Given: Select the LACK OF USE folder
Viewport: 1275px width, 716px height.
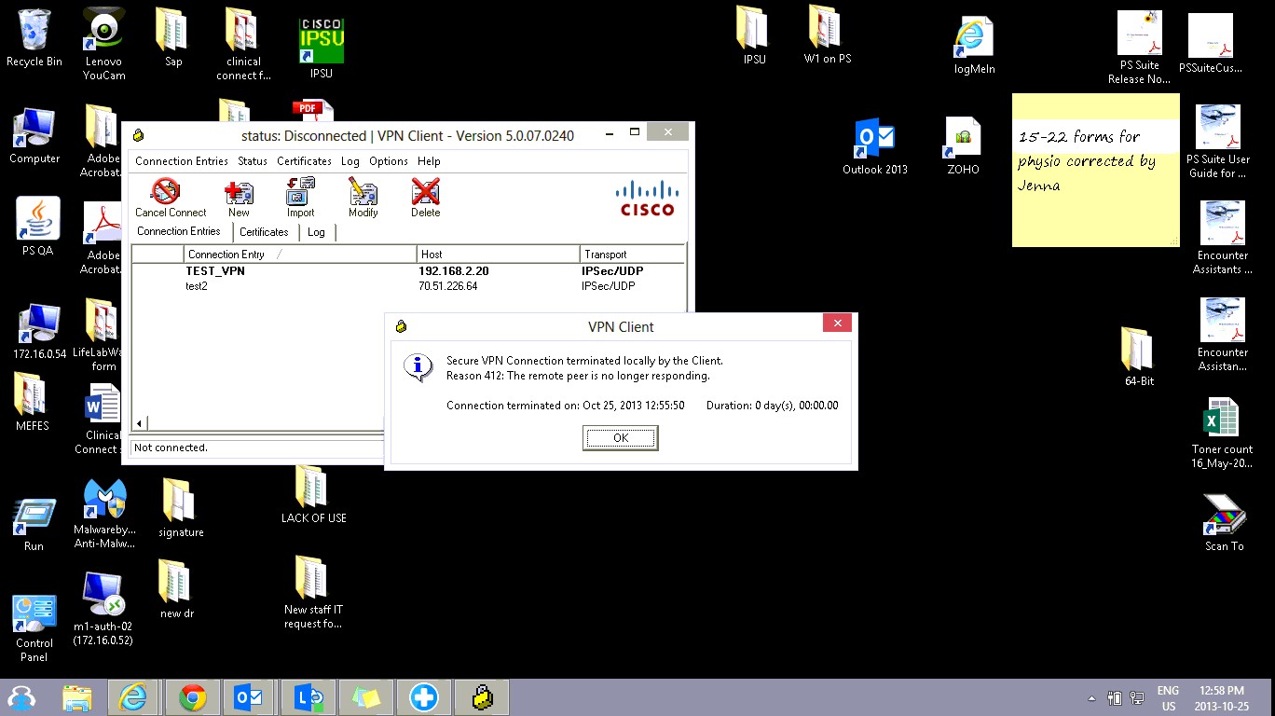Looking at the screenshot, I should 313,494.
